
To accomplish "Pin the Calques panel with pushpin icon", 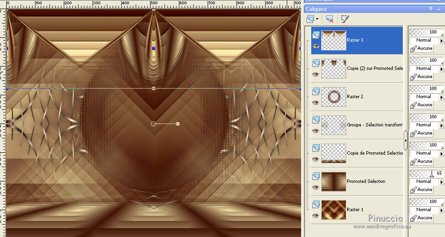I will pyautogui.click(x=431, y=9).
